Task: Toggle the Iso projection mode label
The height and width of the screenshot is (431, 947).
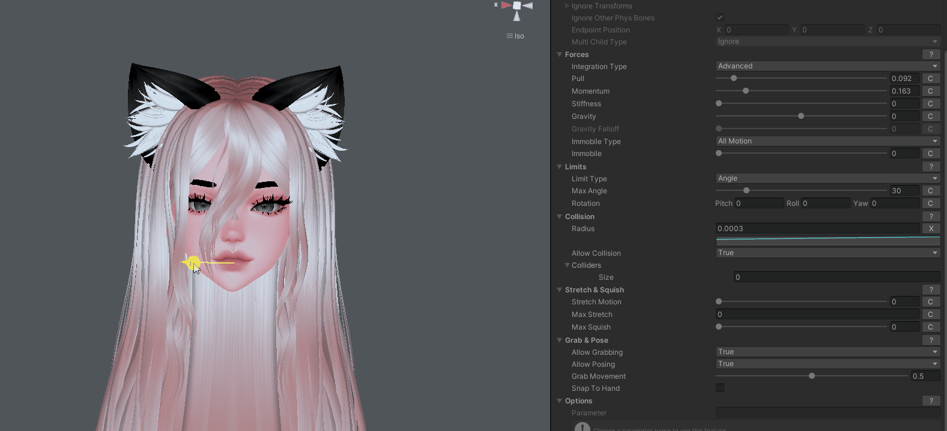Action: point(516,36)
